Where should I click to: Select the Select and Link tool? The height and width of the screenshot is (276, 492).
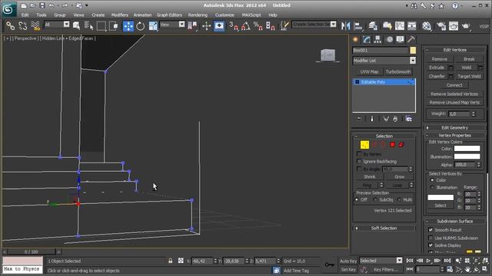(10, 25)
